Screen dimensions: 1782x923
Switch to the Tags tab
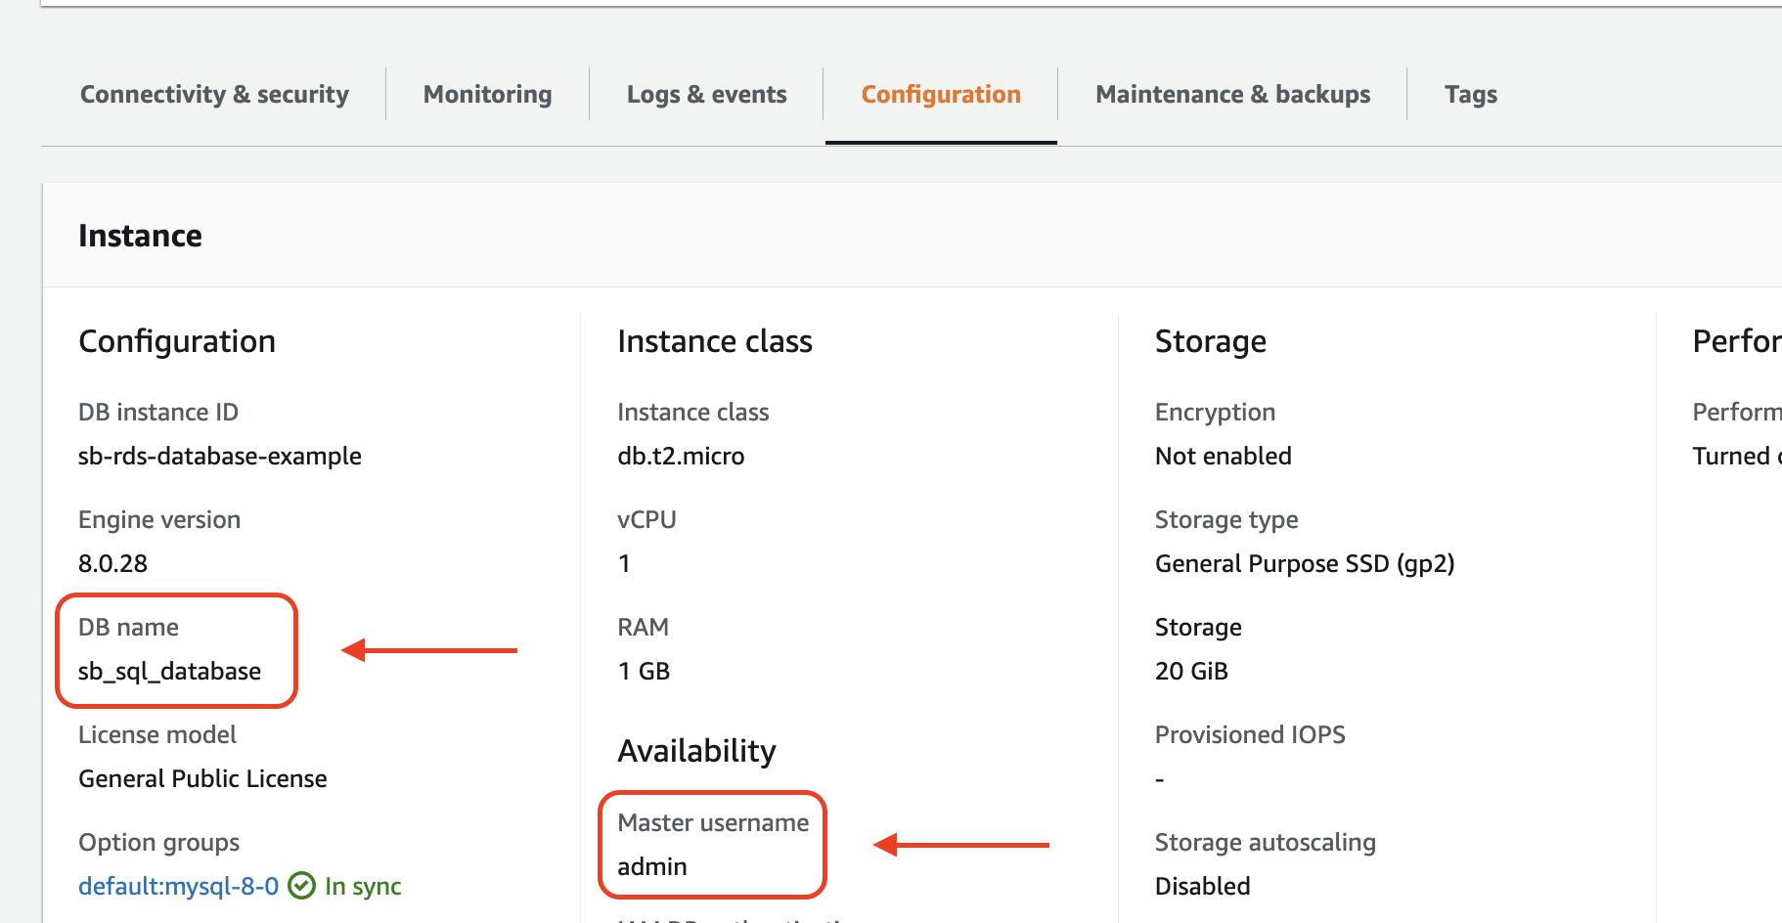click(x=1470, y=95)
